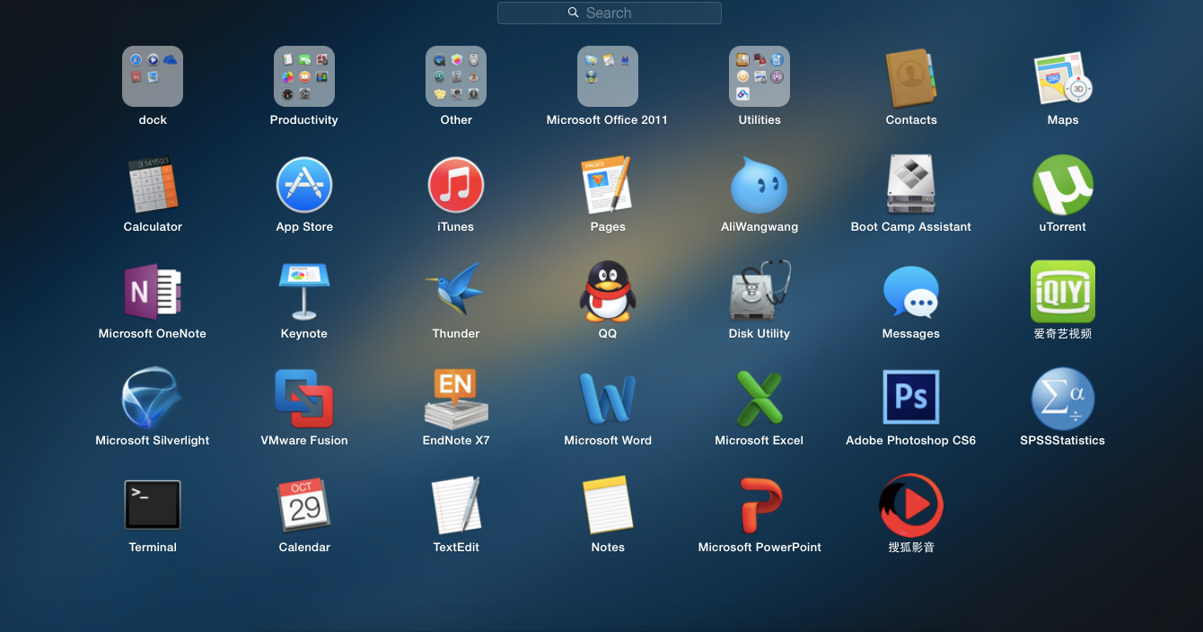
Task: Launch the App Store
Action: point(304,185)
